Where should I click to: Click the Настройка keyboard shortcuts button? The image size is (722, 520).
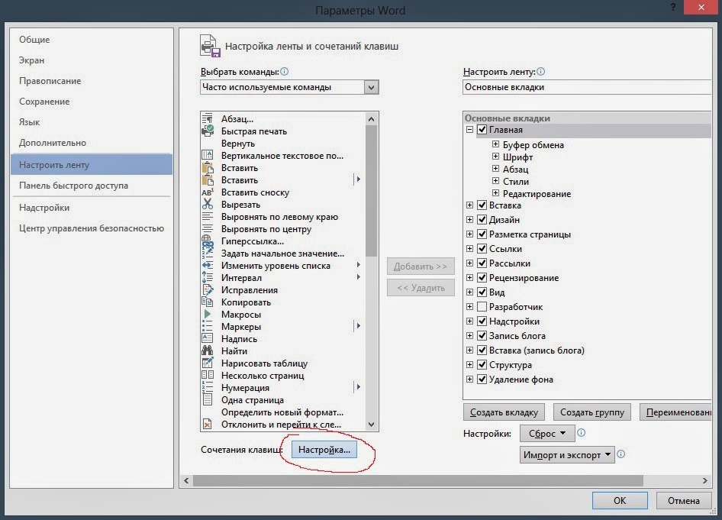pos(324,450)
